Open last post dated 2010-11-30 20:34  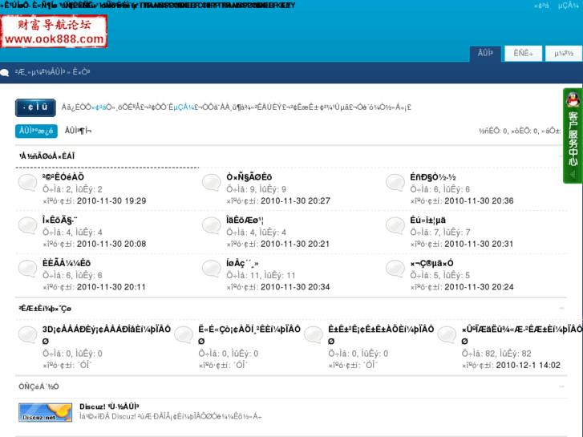295,287
